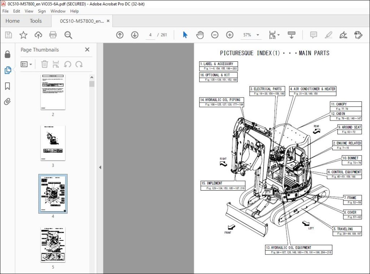Open the File menu
This screenshot has width=370, height=274.
[5, 11]
